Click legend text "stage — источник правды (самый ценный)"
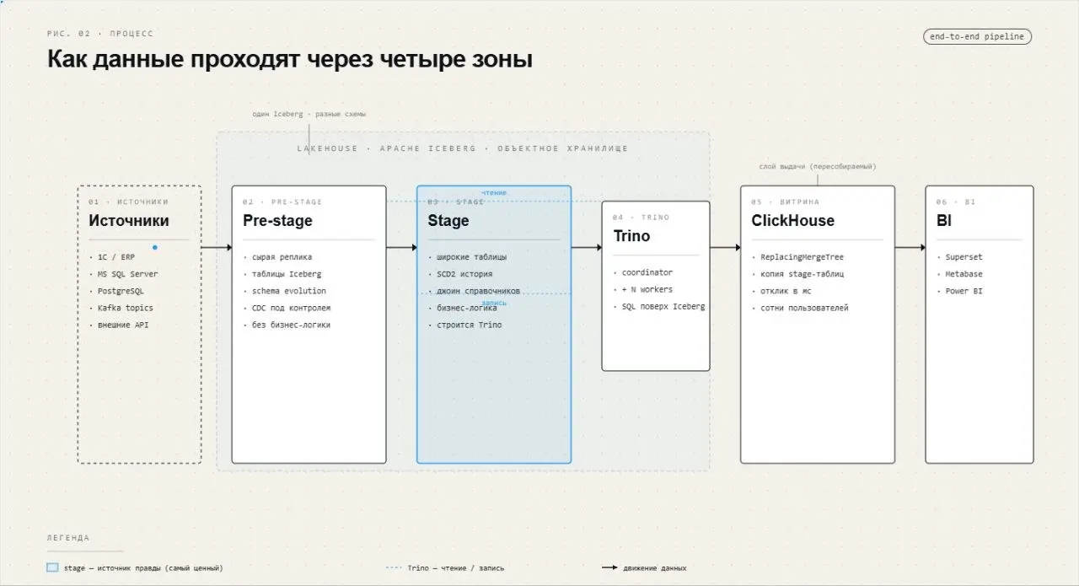The width and height of the screenshot is (1079, 586). tap(143, 568)
